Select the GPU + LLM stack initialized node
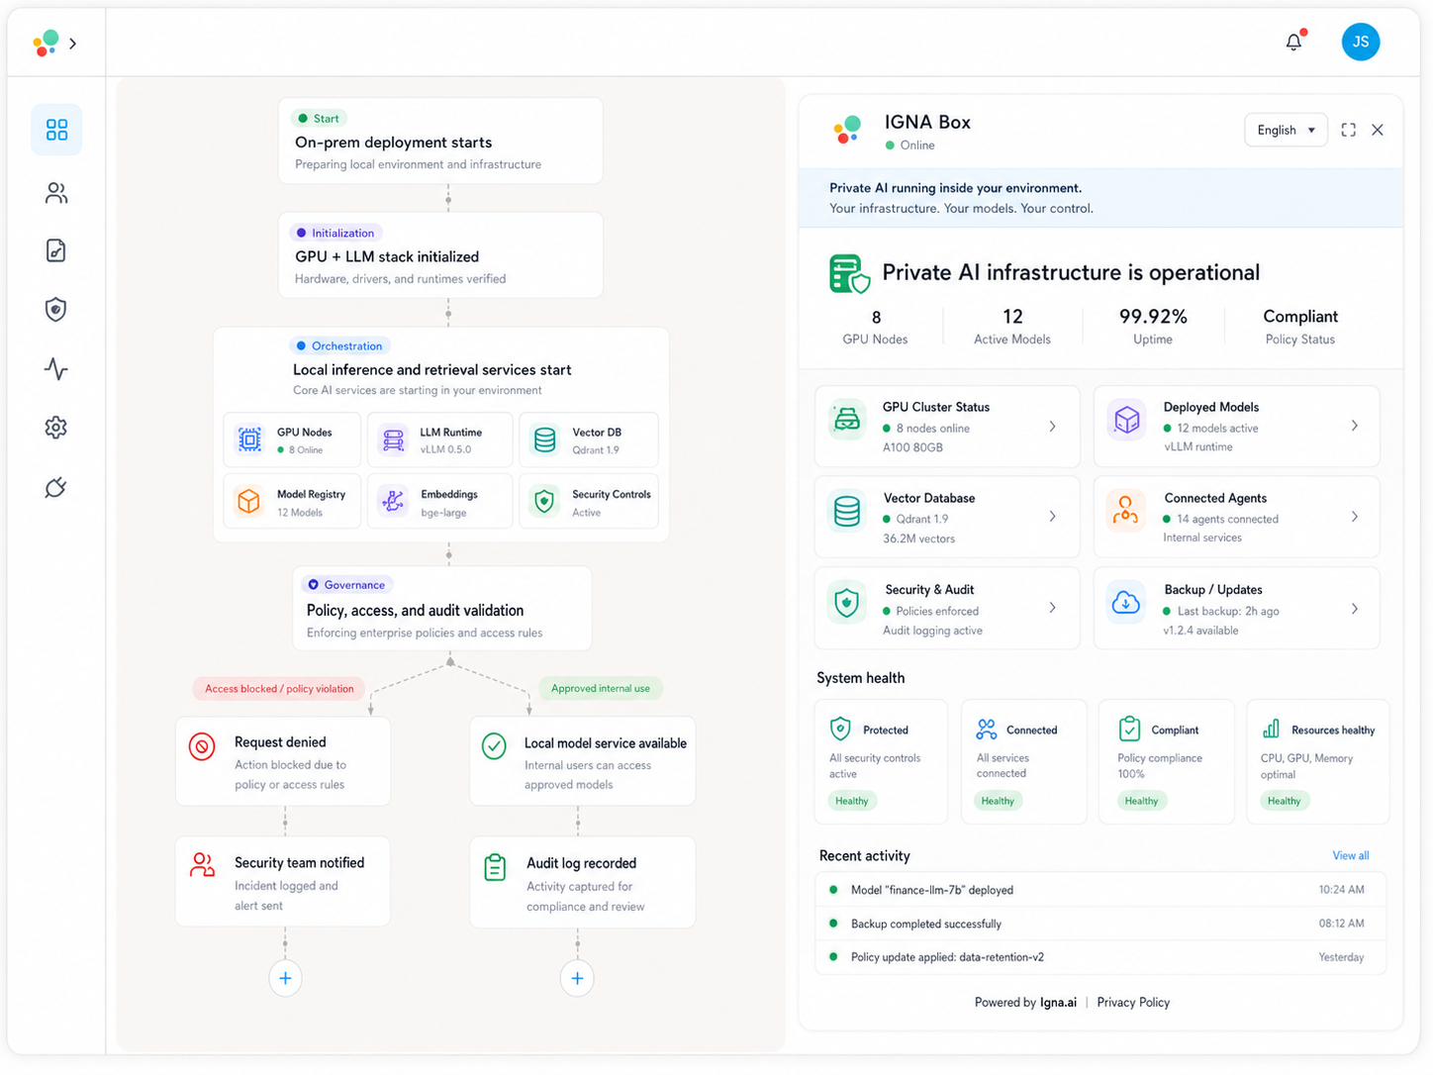Screen dimensions: 1433x1075 tap(440, 255)
